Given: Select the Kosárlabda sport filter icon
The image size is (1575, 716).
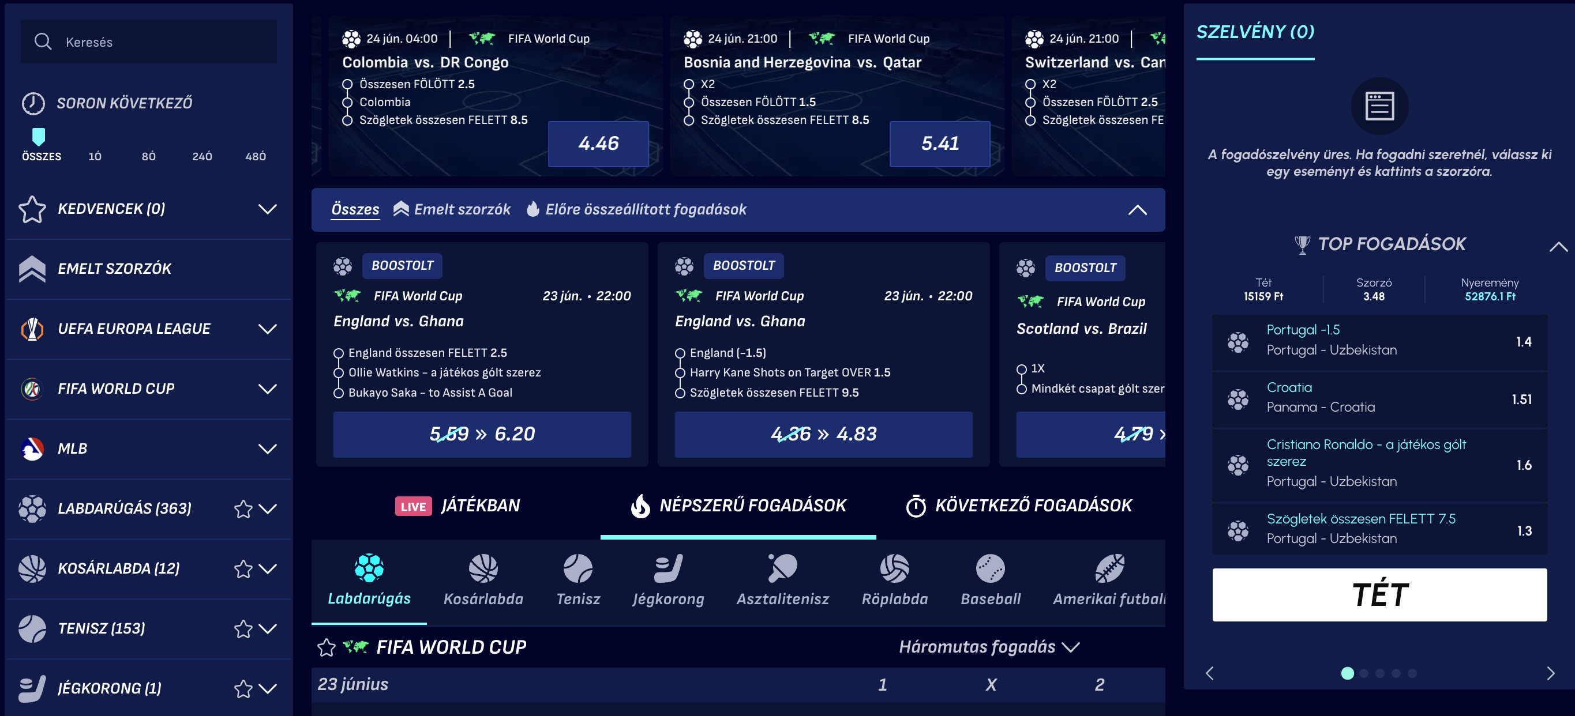Looking at the screenshot, I should click(483, 568).
